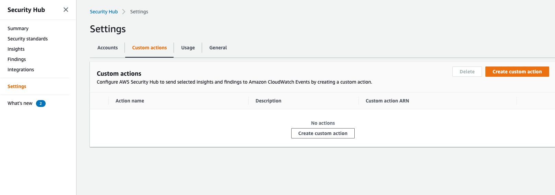Open the General settings tab

click(218, 48)
